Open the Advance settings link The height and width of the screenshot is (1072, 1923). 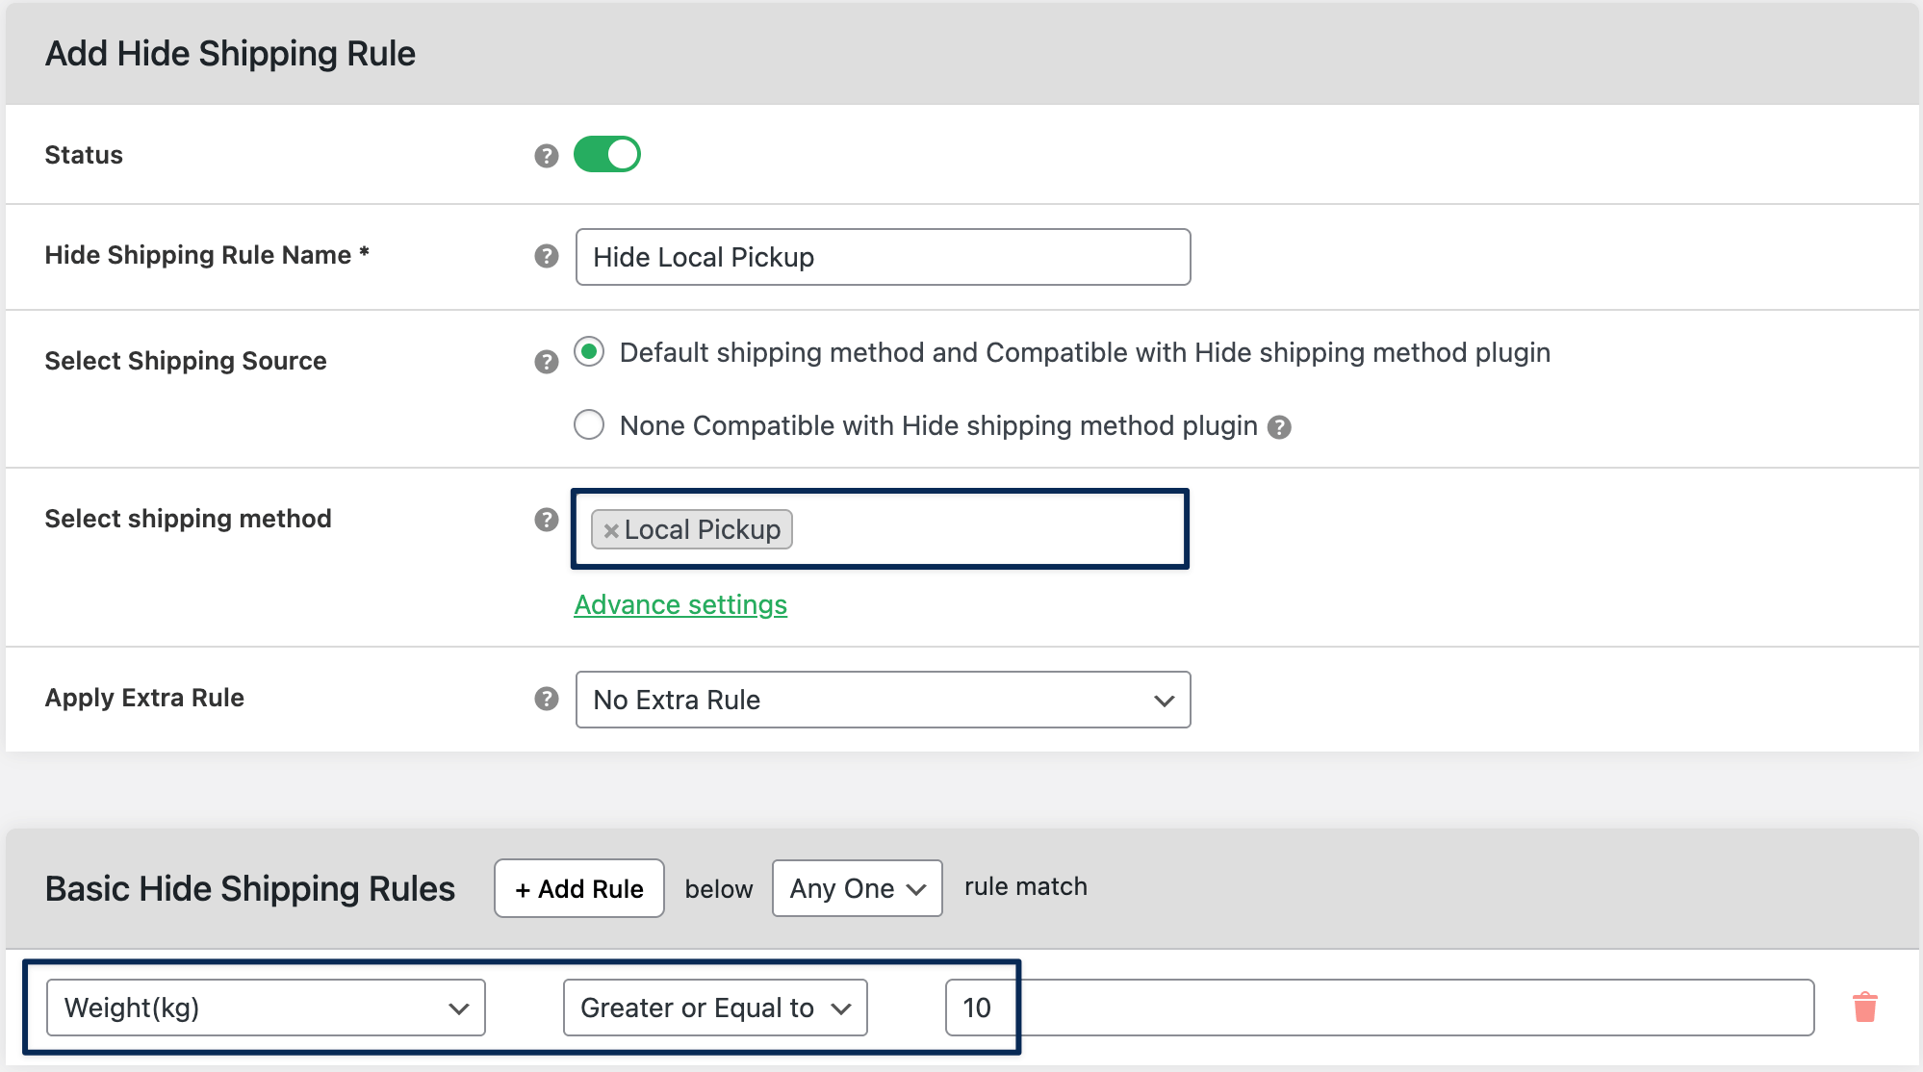[679, 604]
